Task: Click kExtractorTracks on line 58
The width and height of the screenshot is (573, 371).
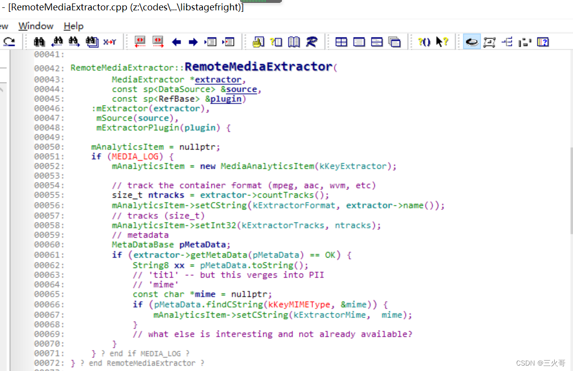Action: (283, 225)
